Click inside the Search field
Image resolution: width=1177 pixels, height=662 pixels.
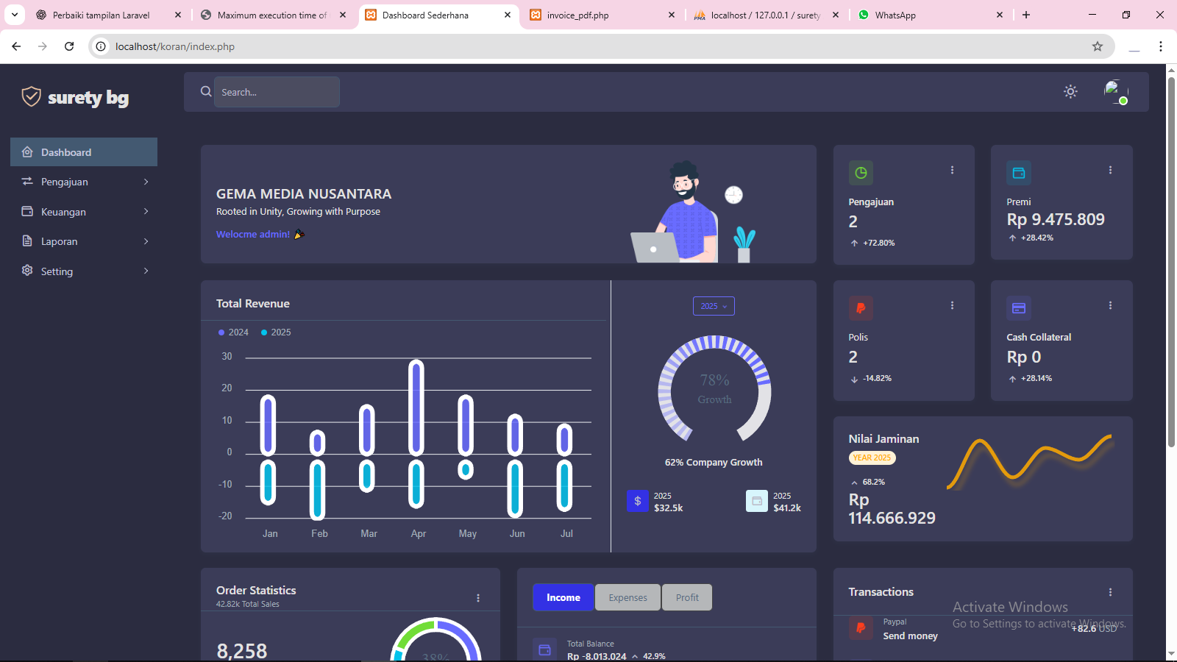277,92
